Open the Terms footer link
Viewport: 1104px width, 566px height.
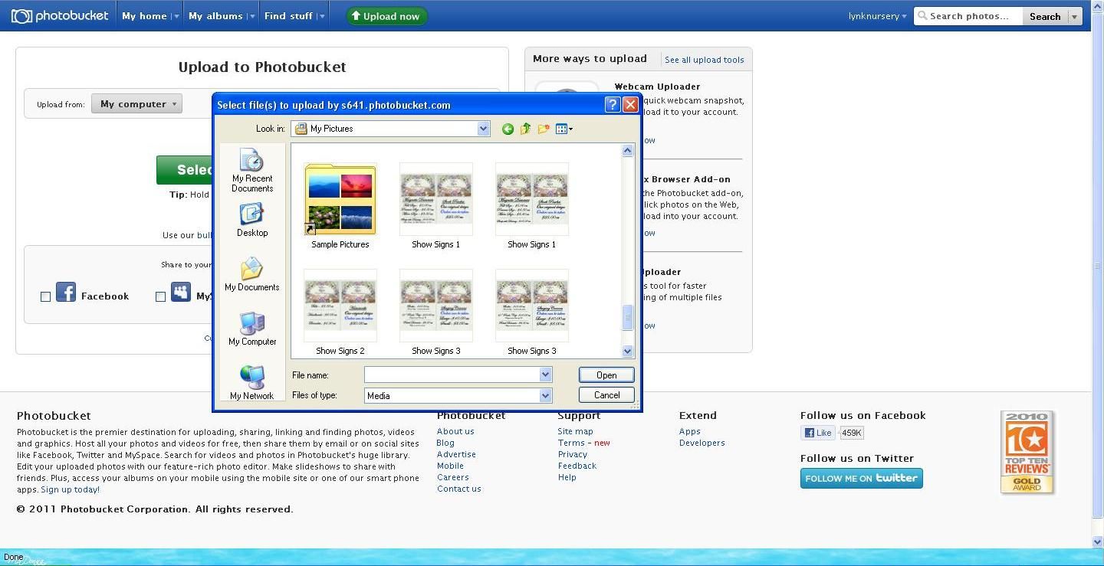[x=571, y=443]
